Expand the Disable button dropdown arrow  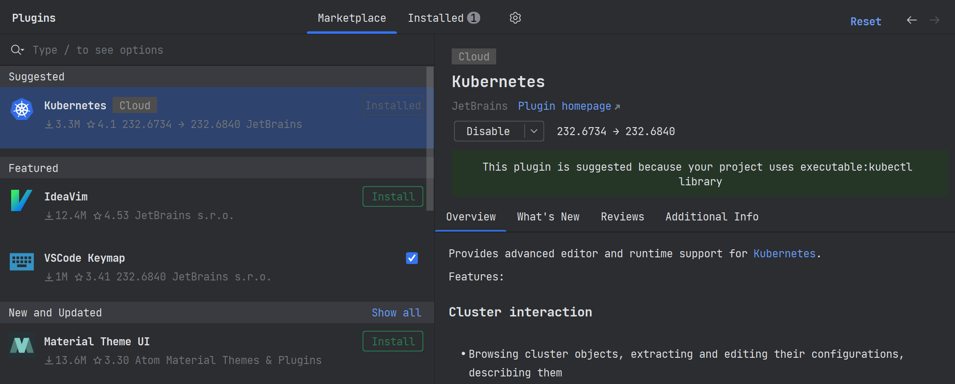point(534,131)
